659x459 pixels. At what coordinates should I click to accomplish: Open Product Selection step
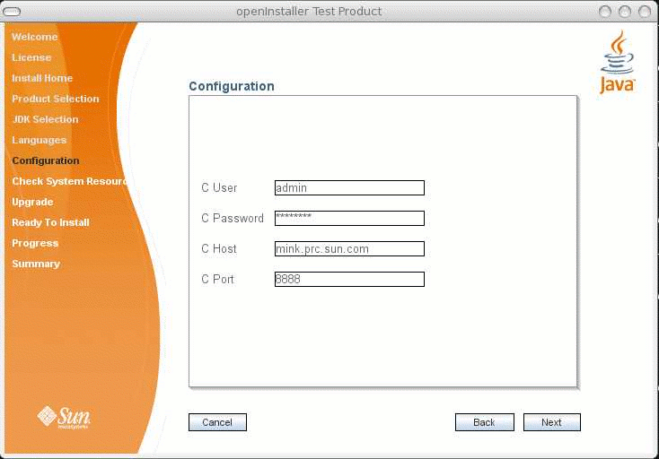click(x=56, y=99)
